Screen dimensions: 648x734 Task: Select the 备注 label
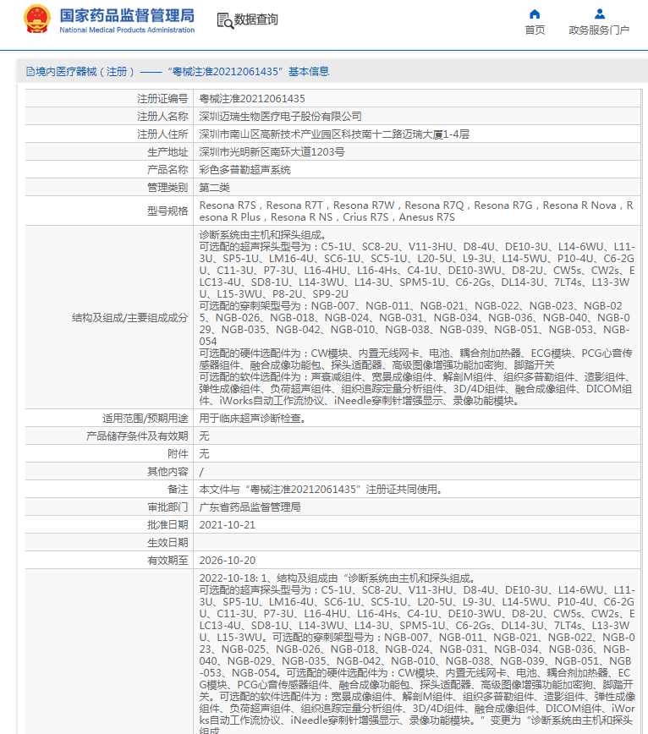pos(178,490)
